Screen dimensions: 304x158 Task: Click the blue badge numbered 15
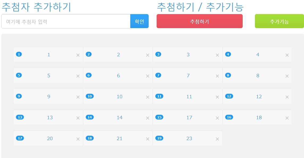coord(159,117)
